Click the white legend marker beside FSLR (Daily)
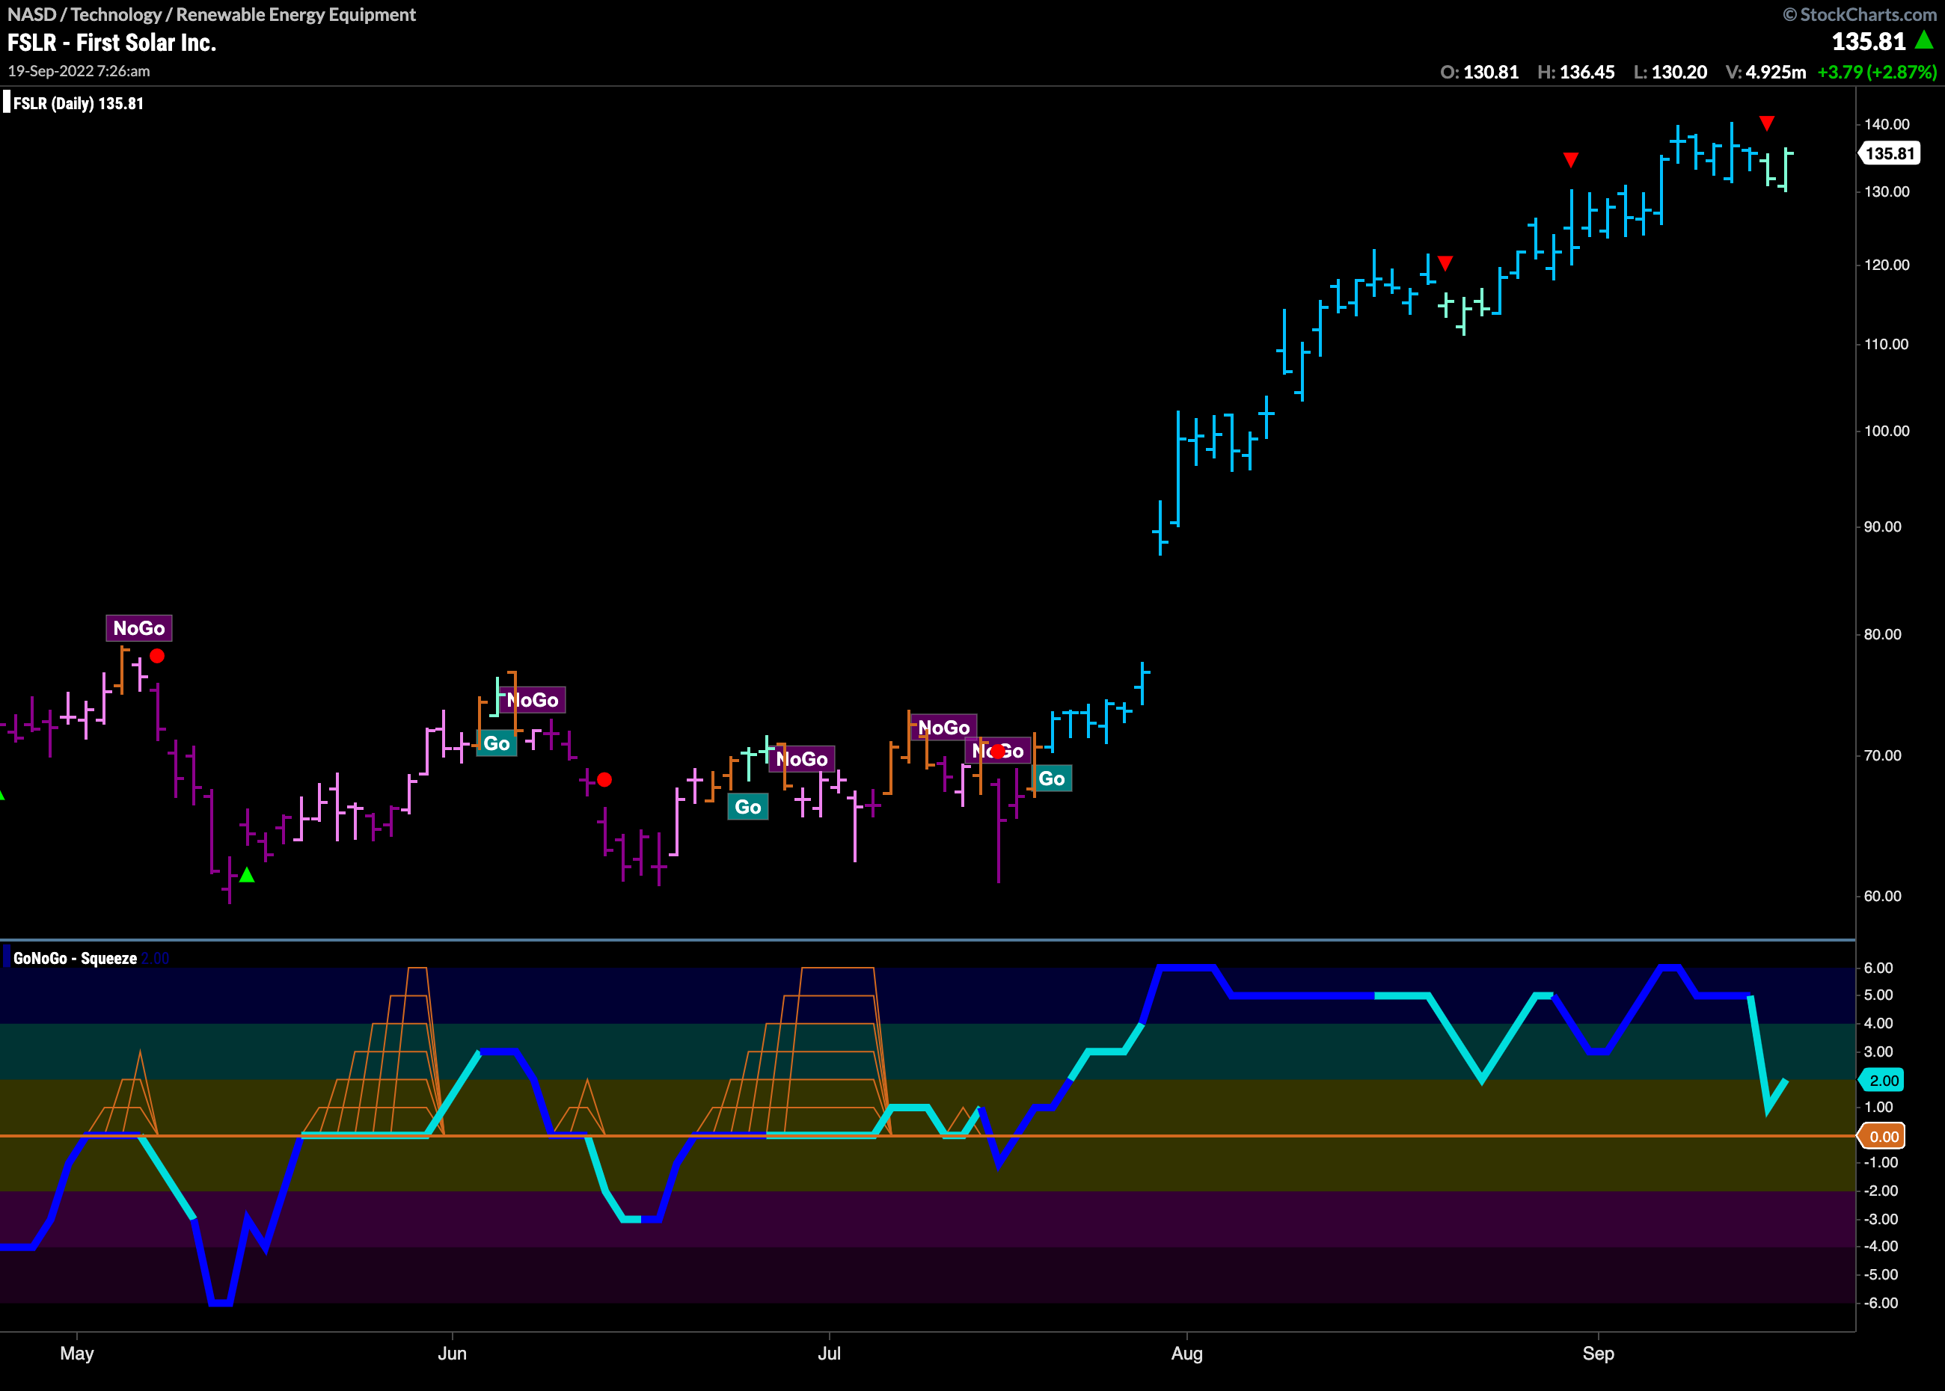Viewport: 1945px width, 1391px height. click(x=7, y=102)
